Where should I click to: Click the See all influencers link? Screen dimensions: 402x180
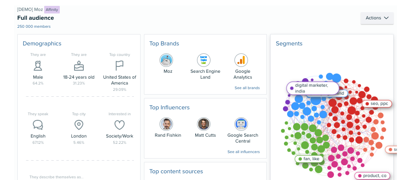point(244,152)
